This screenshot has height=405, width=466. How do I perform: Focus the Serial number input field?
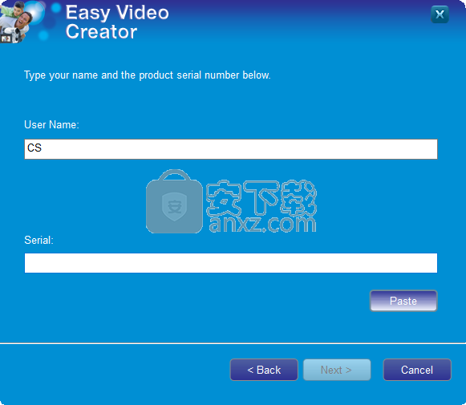(x=231, y=263)
